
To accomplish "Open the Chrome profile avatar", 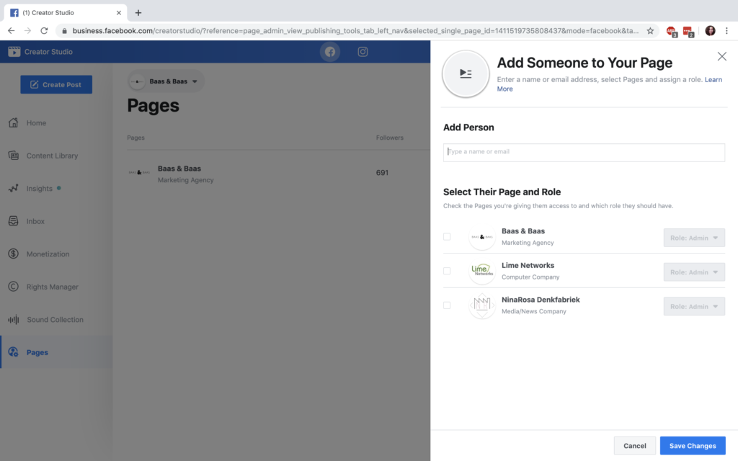I will click(x=710, y=30).
